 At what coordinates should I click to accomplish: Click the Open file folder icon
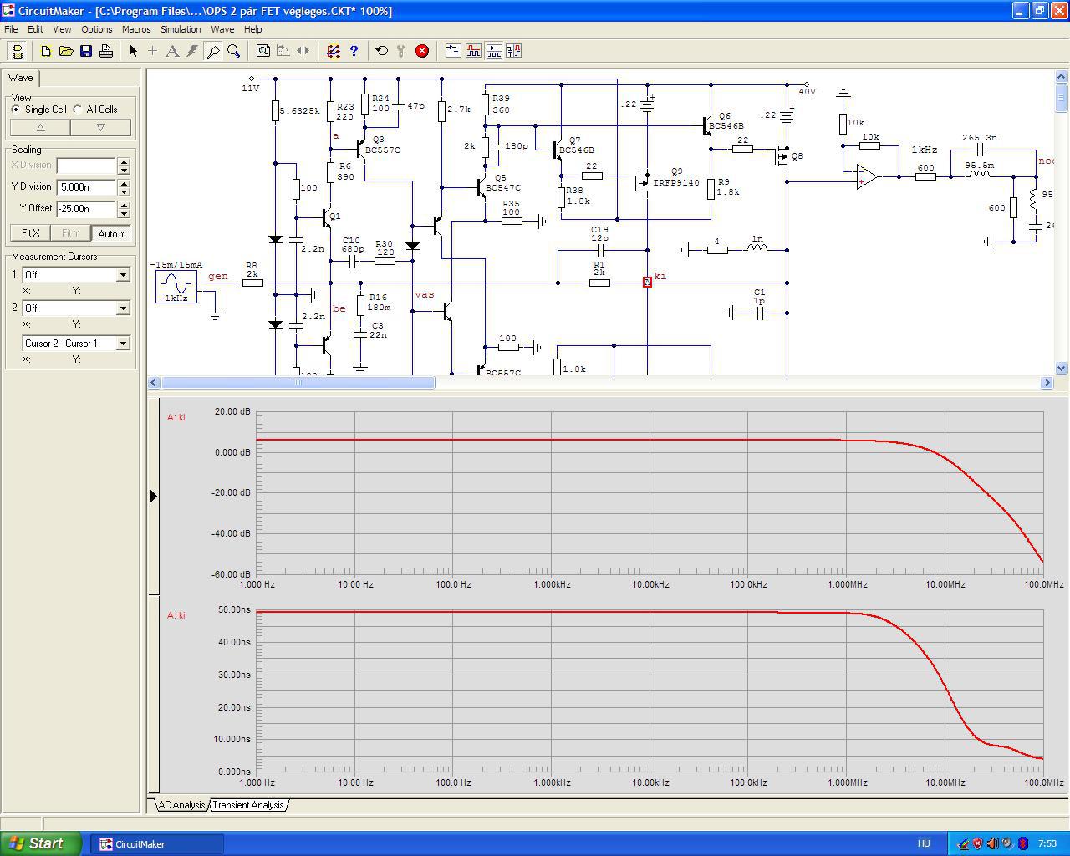click(x=66, y=51)
